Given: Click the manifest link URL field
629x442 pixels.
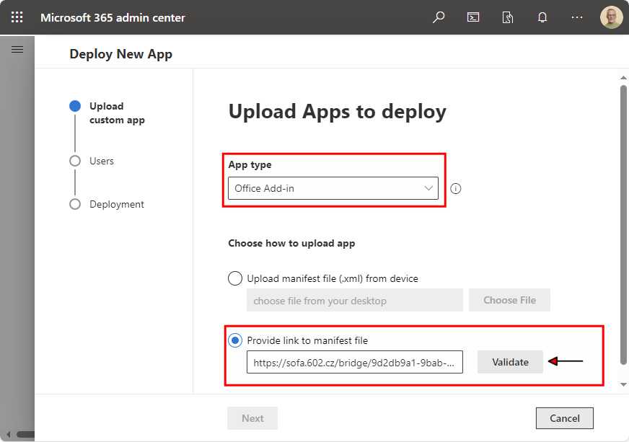Looking at the screenshot, I should coord(355,362).
